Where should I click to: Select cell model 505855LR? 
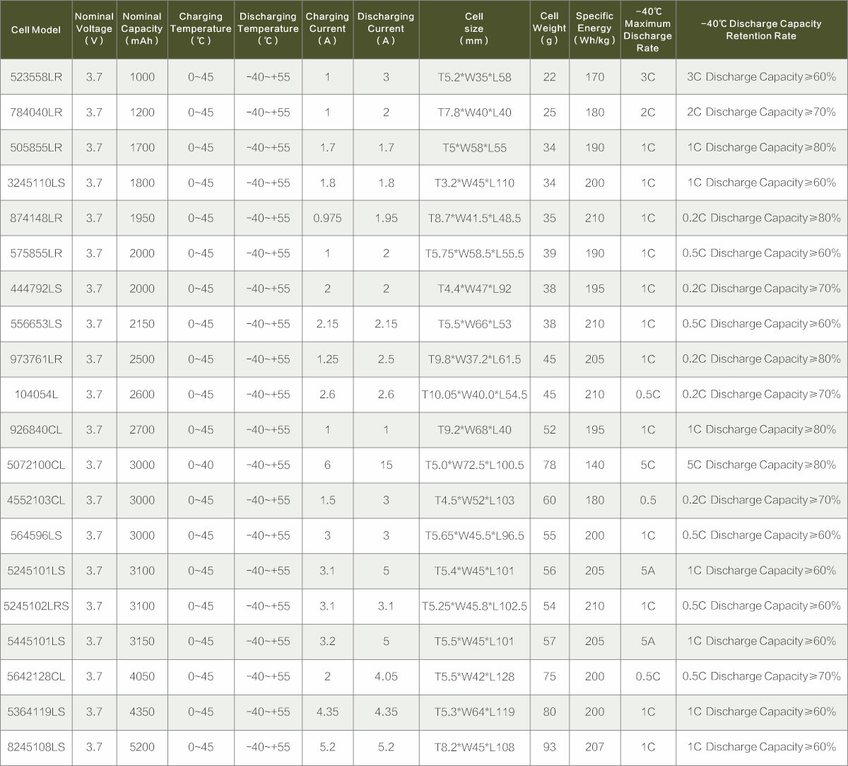36,148
